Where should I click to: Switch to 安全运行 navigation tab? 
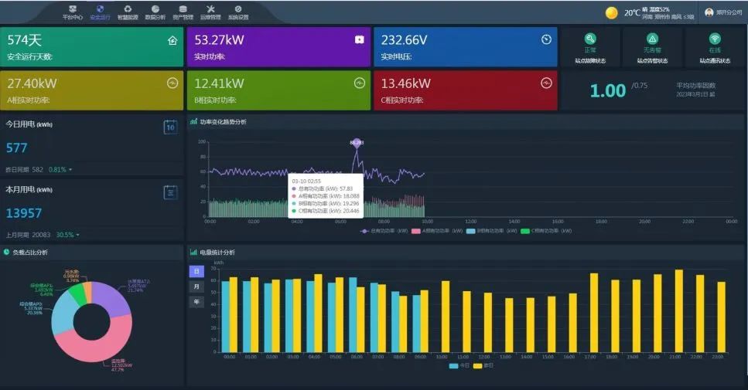point(100,12)
